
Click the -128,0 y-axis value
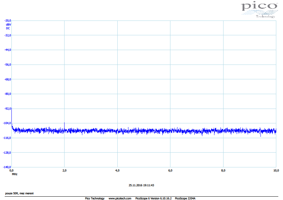click(x=7, y=153)
